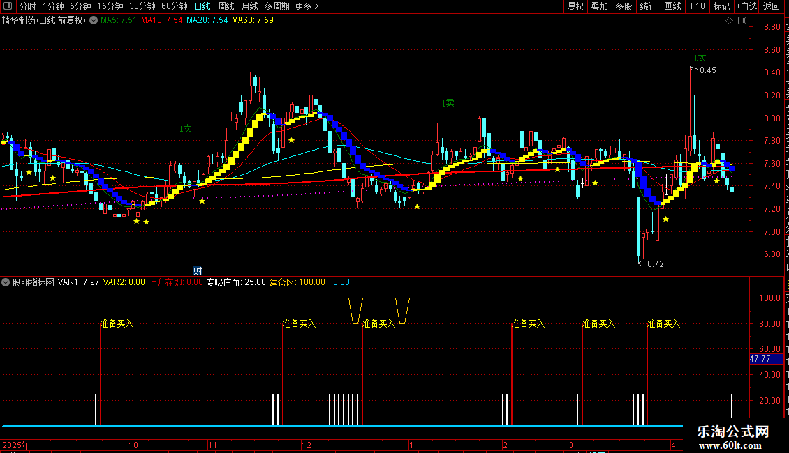The height and width of the screenshot is (453, 789).
Task: Click the 财 finance marker on chart
Action: [198, 270]
